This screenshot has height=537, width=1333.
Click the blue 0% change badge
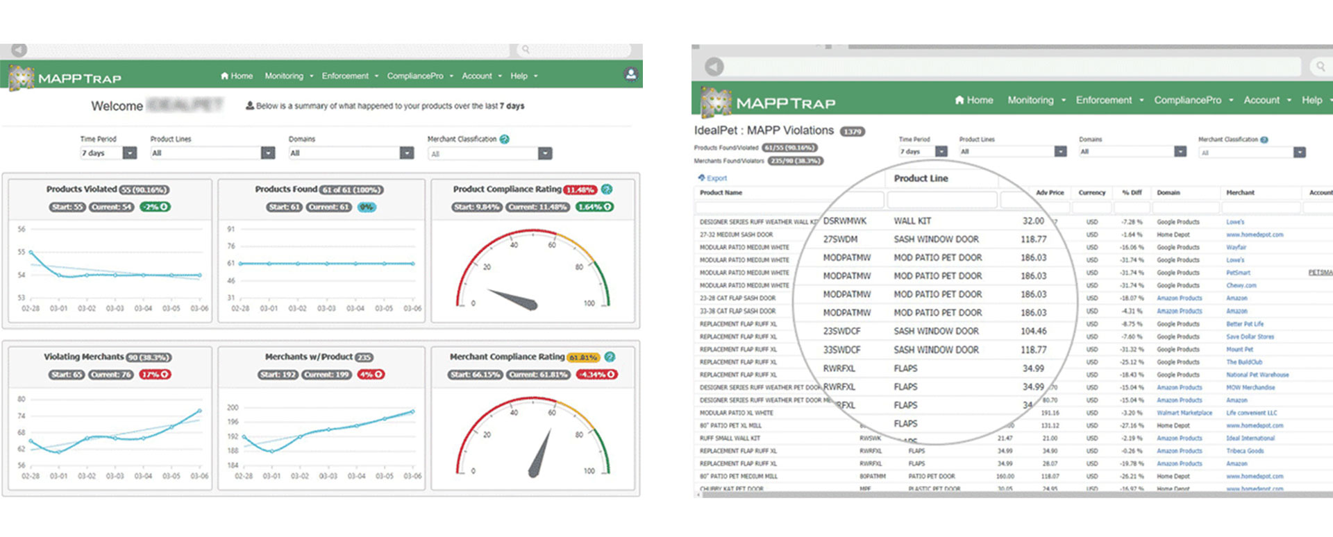(x=367, y=207)
